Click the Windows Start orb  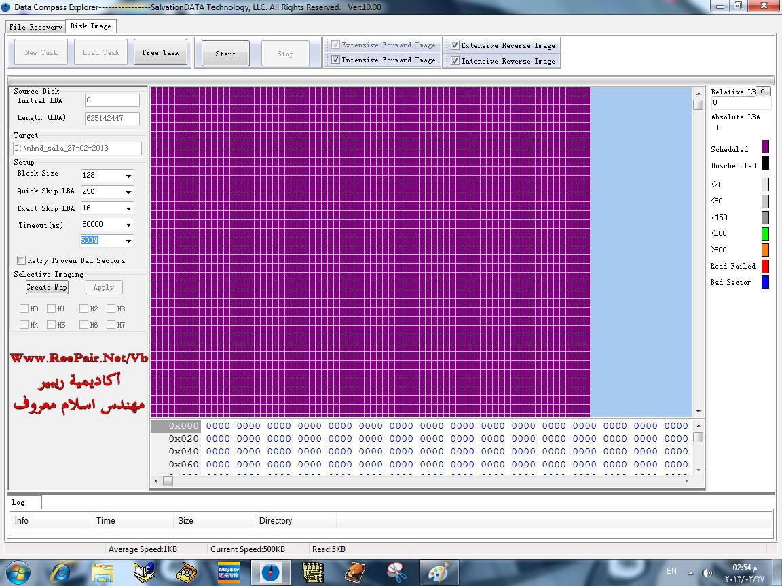click(18, 572)
